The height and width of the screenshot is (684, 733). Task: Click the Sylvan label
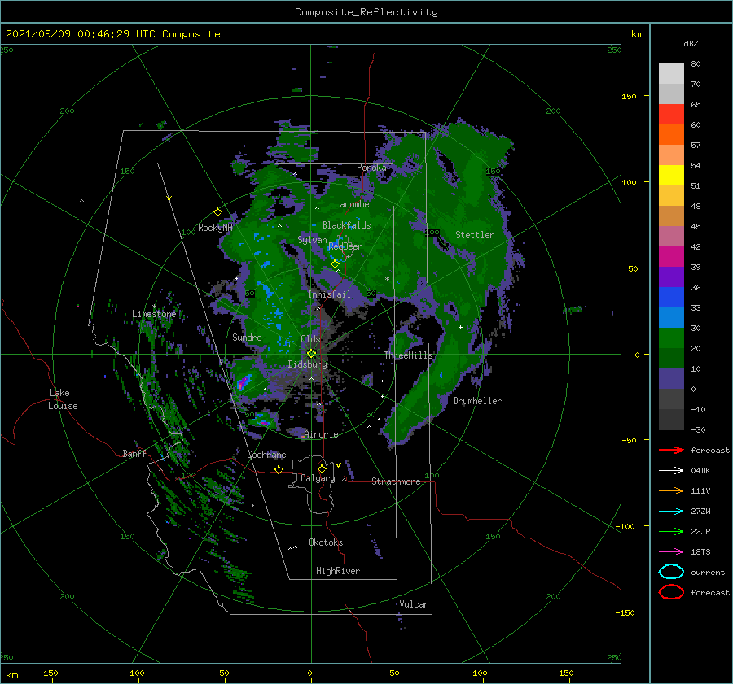[312, 240]
